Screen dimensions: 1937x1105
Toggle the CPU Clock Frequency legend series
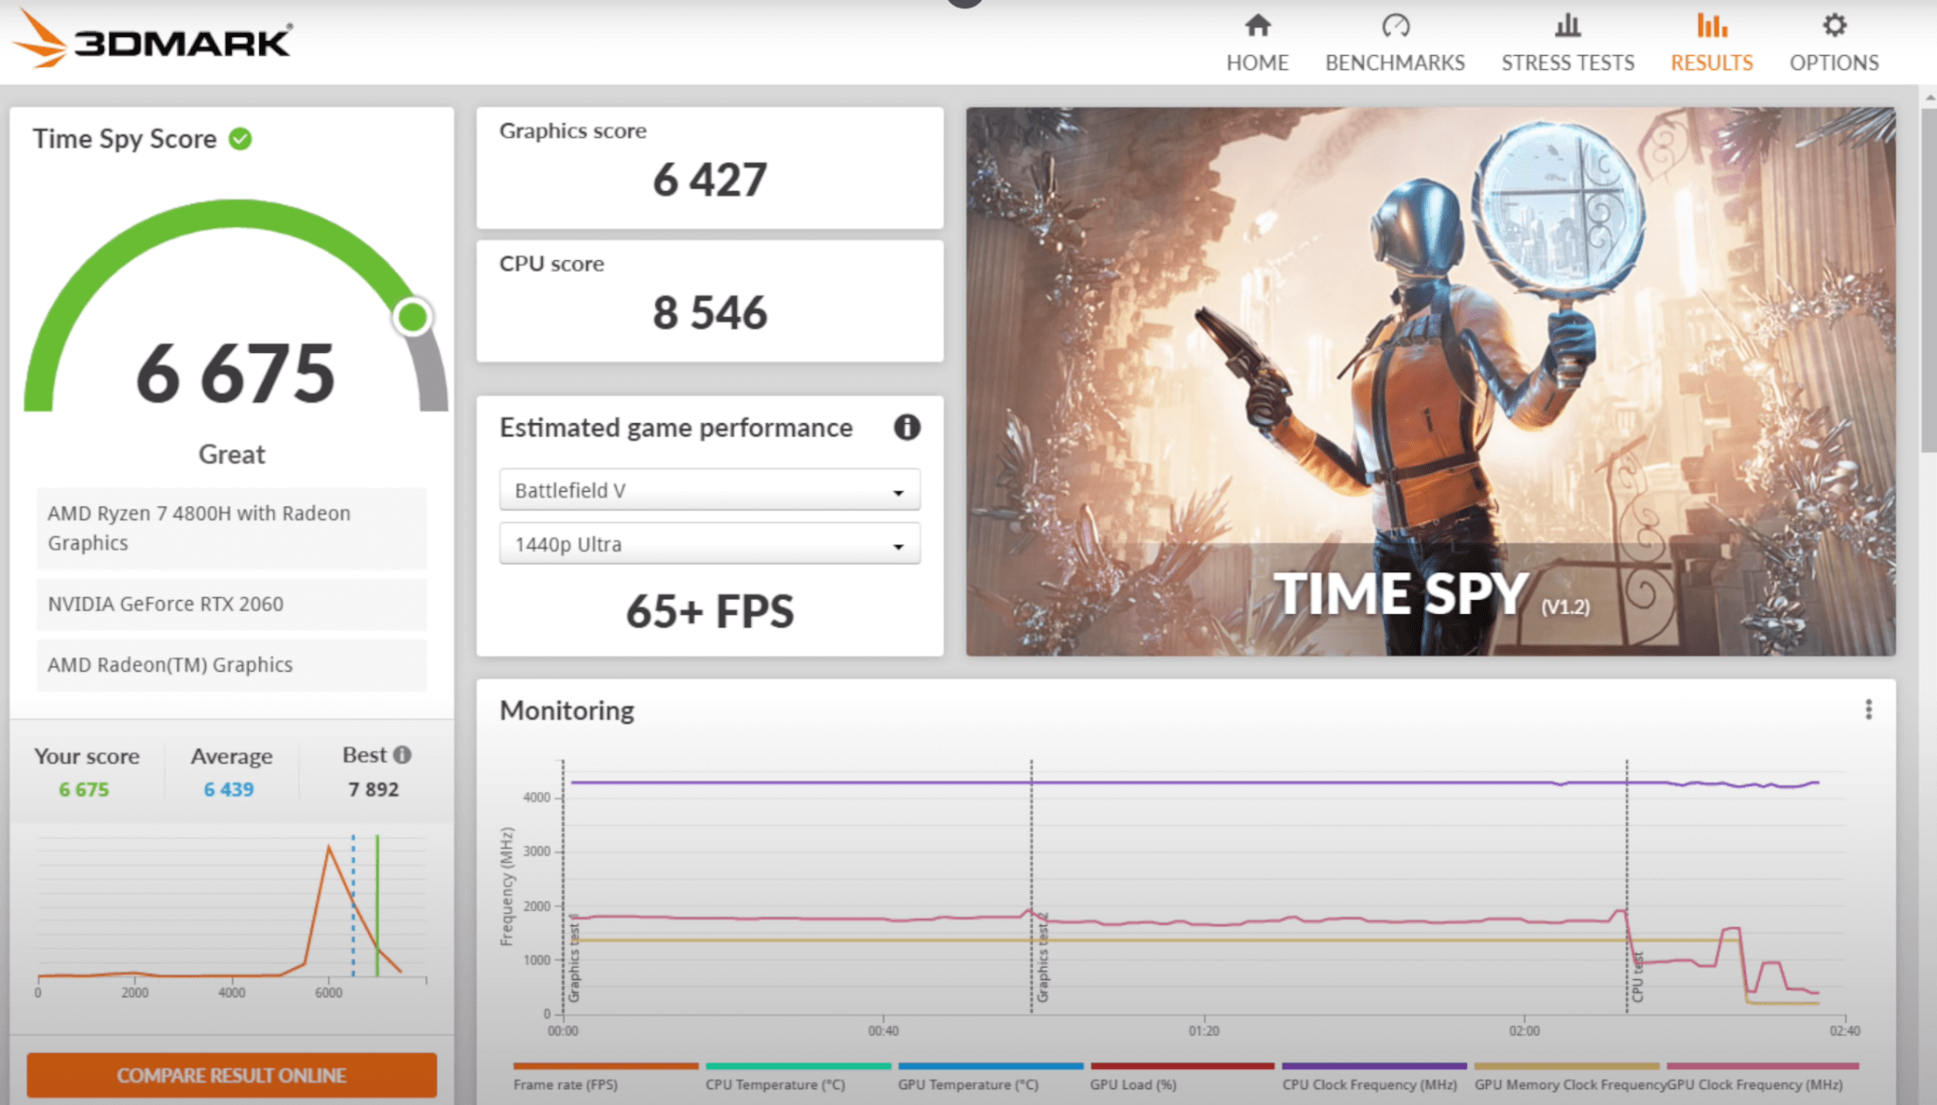1369,1084
